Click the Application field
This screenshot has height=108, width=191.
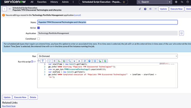[108, 33]
